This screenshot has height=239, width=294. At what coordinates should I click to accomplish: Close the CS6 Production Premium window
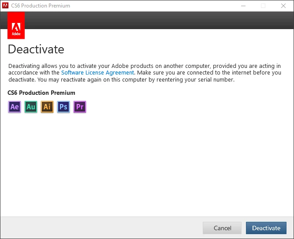pyautogui.click(x=283, y=6)
